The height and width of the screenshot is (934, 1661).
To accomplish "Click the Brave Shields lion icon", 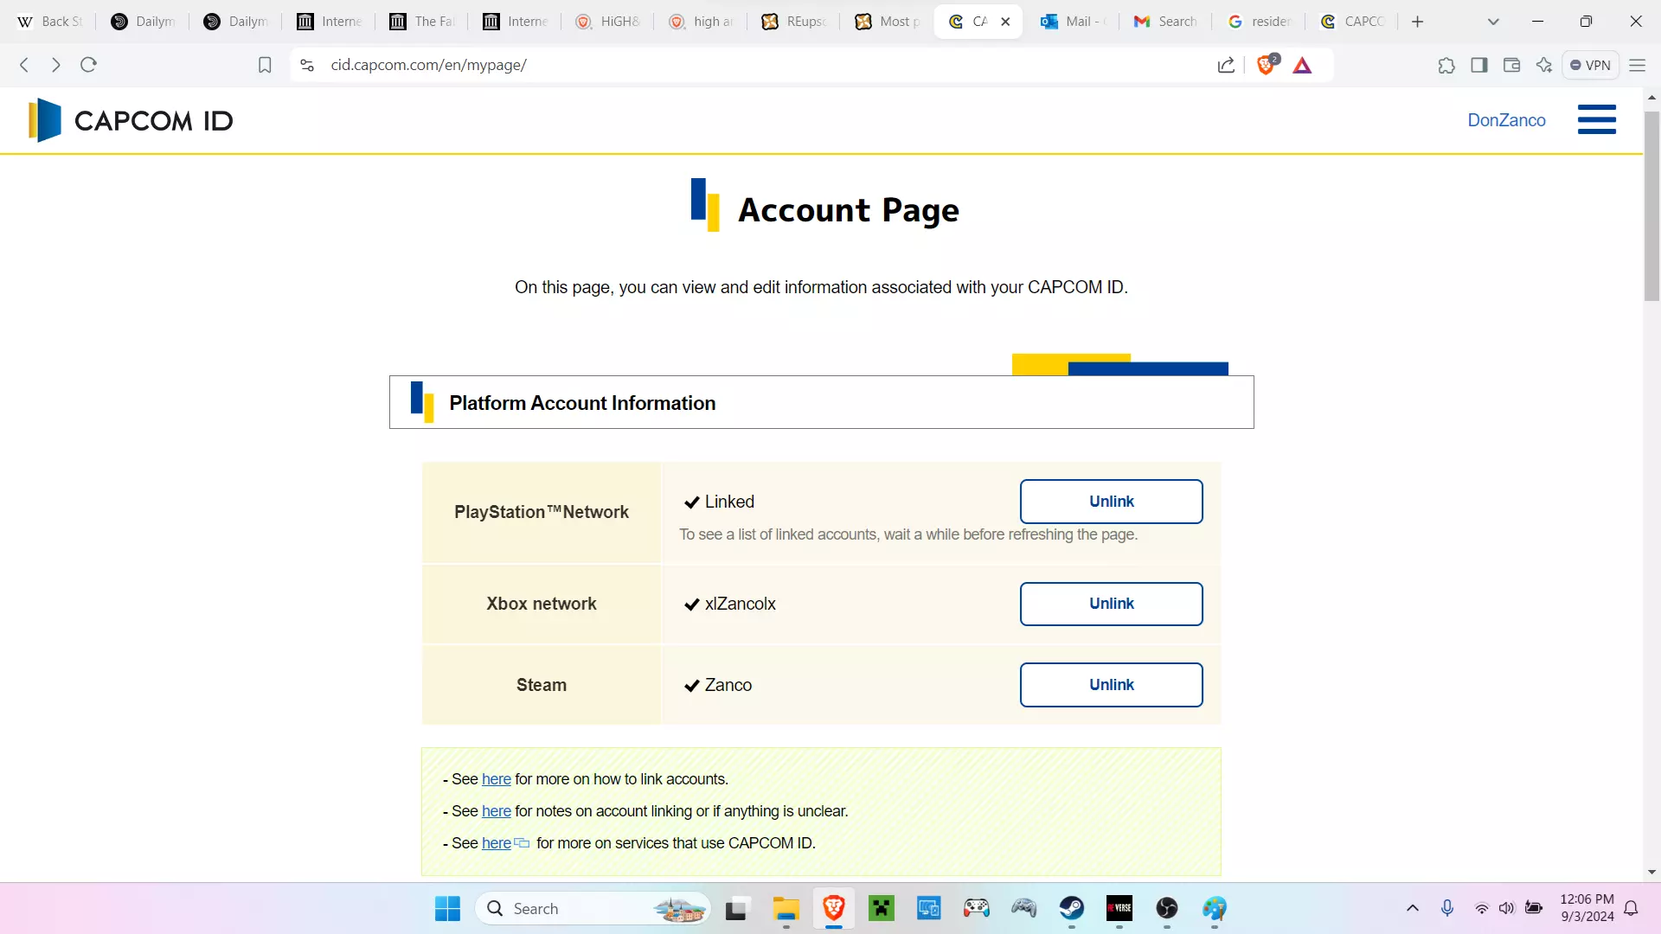I will coord(1266,65).
